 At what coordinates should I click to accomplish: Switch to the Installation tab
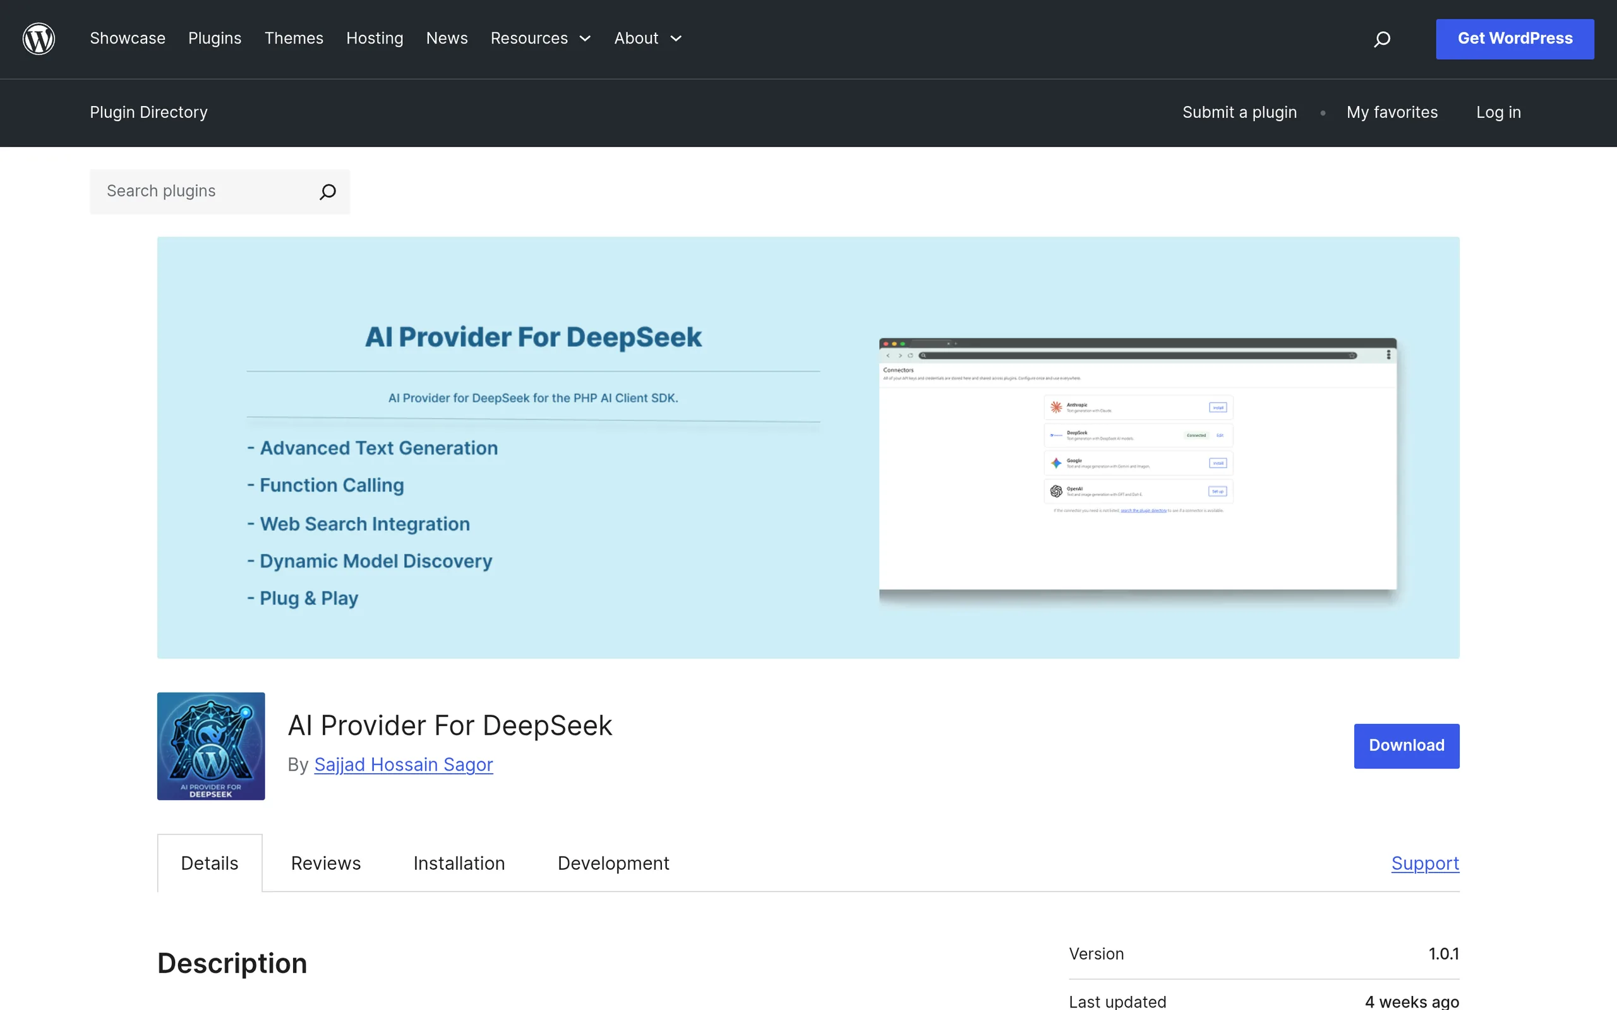tap(459, 863)
